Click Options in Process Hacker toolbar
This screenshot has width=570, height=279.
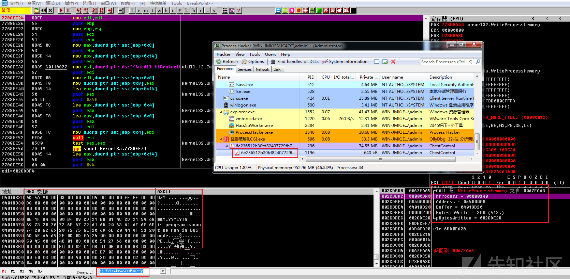(253, 62)
